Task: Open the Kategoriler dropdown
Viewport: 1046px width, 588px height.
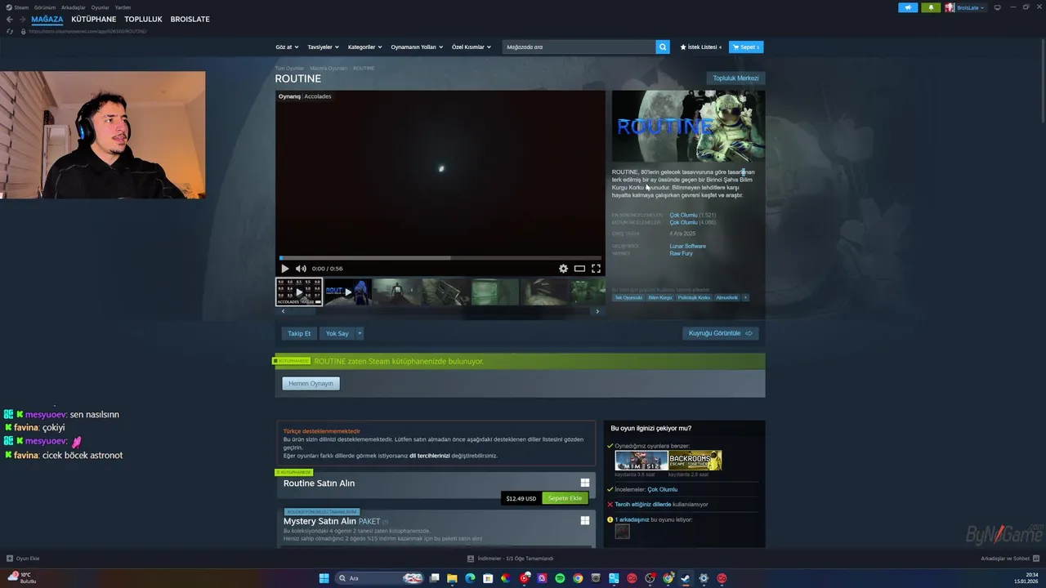Action: pos(364,47)
